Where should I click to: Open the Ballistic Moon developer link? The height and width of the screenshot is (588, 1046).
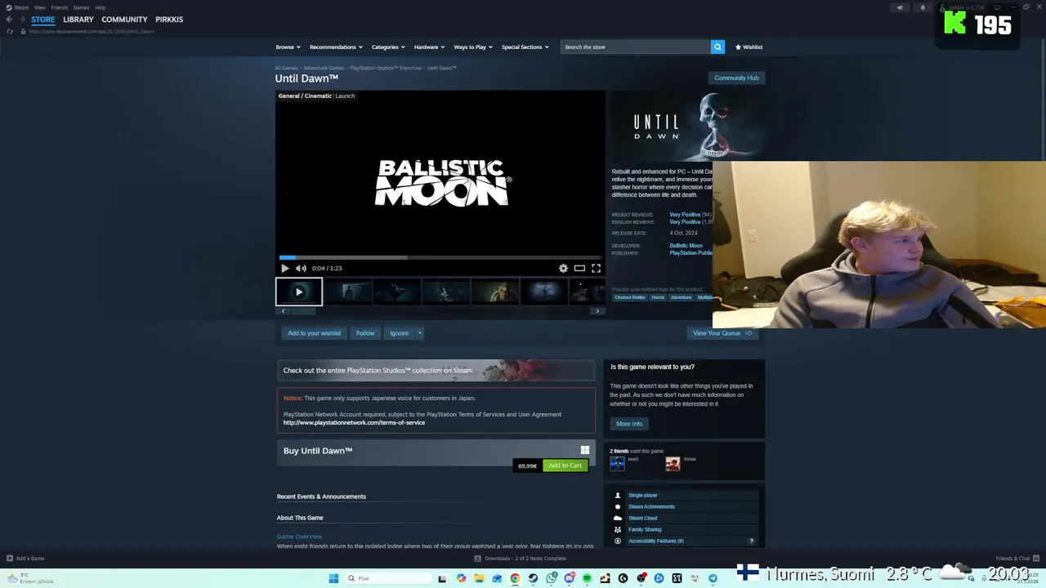coord(686,246)
